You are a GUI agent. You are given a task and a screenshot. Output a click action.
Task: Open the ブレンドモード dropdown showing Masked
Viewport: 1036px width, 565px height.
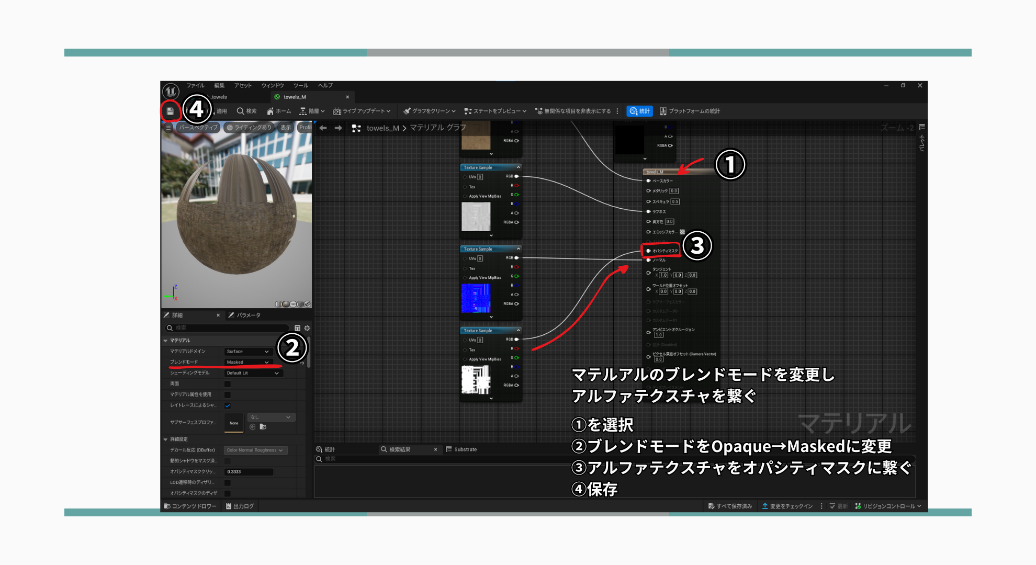(247, 362)
